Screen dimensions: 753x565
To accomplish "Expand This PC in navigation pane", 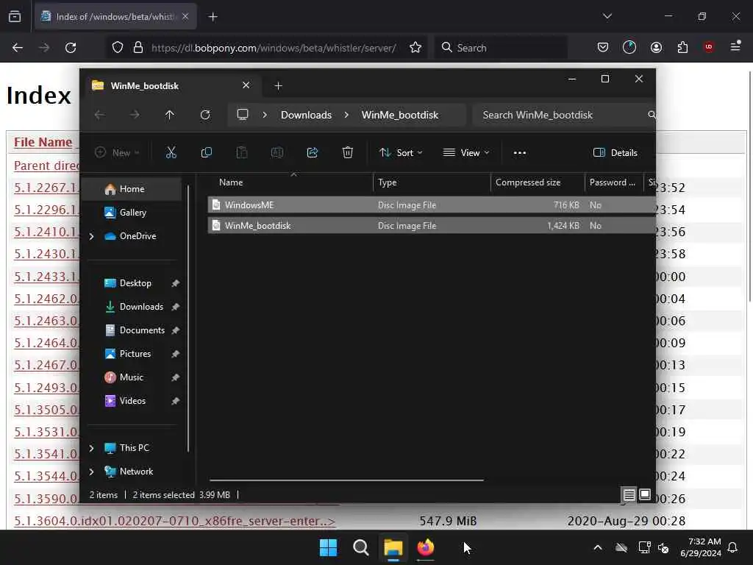I will tap(92, 448).
